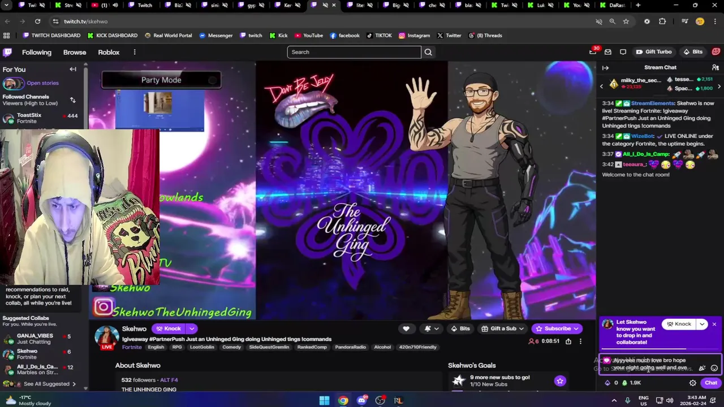The width and height of the screenshot is (724, 407).
Task: Open the Chrome apps grid icon
Action: coord(6,35)
